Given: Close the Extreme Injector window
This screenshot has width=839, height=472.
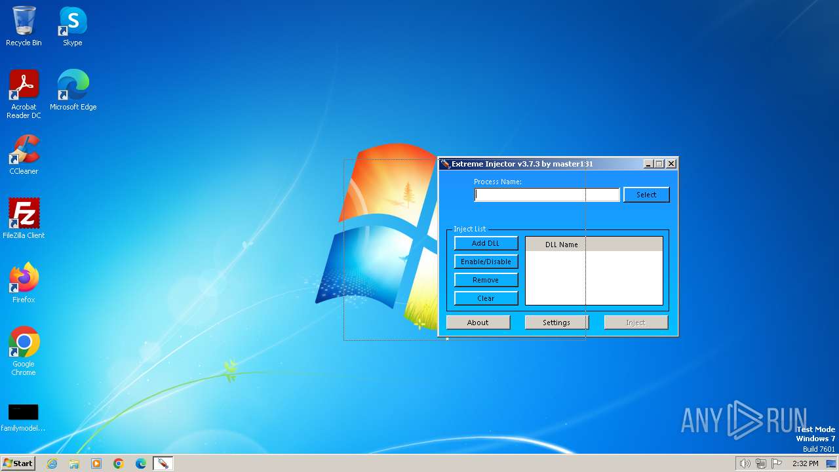Looking at the screenshot, I should (671, 164).
